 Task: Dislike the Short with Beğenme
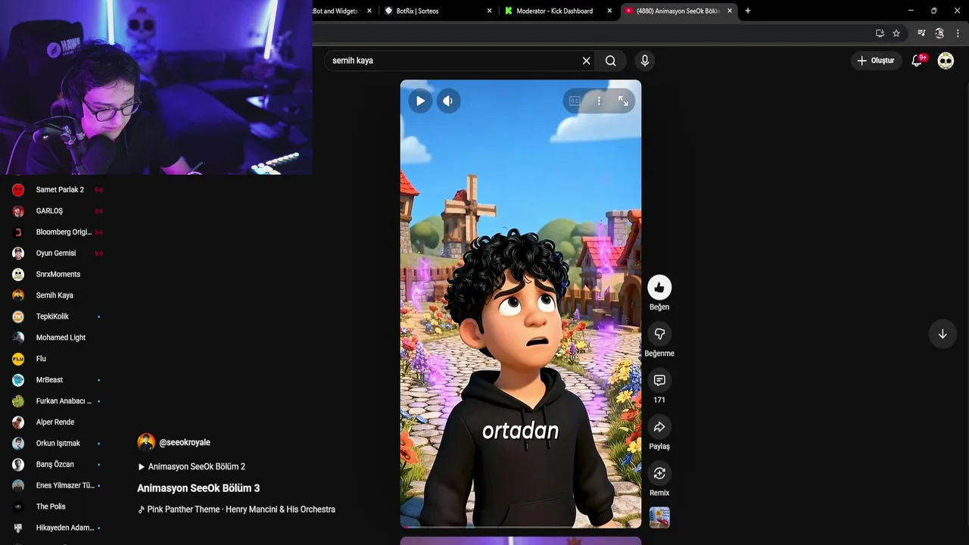pyautogui.click(x=659, y=334)
